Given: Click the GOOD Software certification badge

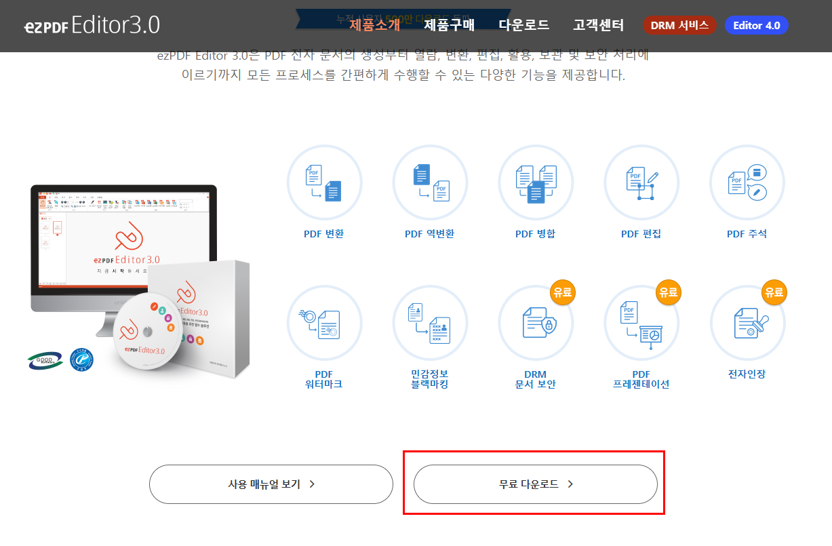Looking at the screenshot, I should click(x=45, y=361).
